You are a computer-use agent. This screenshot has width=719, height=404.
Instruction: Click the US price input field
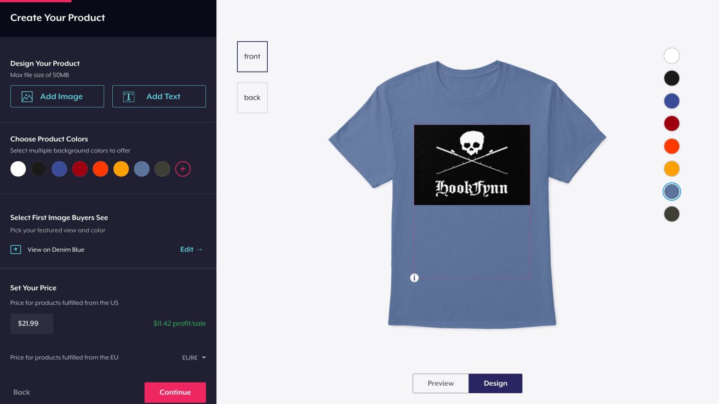[32, 323]
